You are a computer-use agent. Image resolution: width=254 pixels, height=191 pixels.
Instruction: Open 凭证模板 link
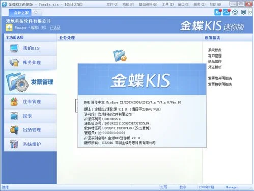point(215,67)
